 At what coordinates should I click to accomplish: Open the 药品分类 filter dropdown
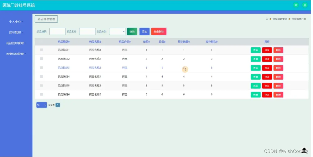117,31
